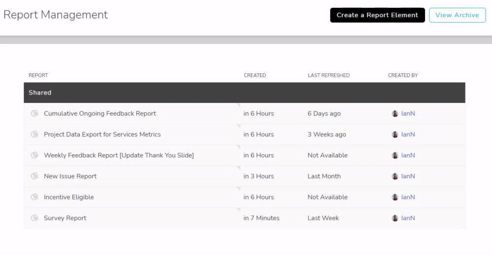The width and height of the screenshot is (492, 255).
Task: Open Project Data Export for Services Metrics
Action: point(102,134)
